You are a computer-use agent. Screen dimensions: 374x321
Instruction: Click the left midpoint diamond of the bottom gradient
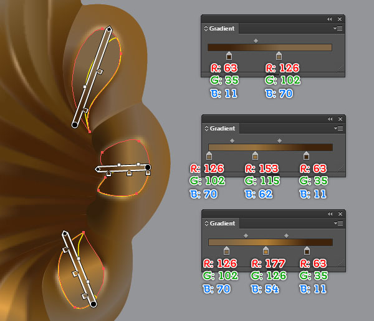click(246, 235)
